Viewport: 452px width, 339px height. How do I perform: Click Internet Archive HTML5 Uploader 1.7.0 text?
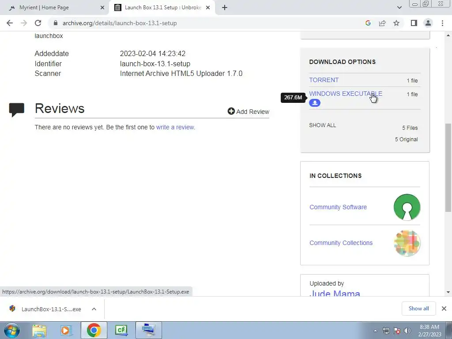click(x=181, y=74)
